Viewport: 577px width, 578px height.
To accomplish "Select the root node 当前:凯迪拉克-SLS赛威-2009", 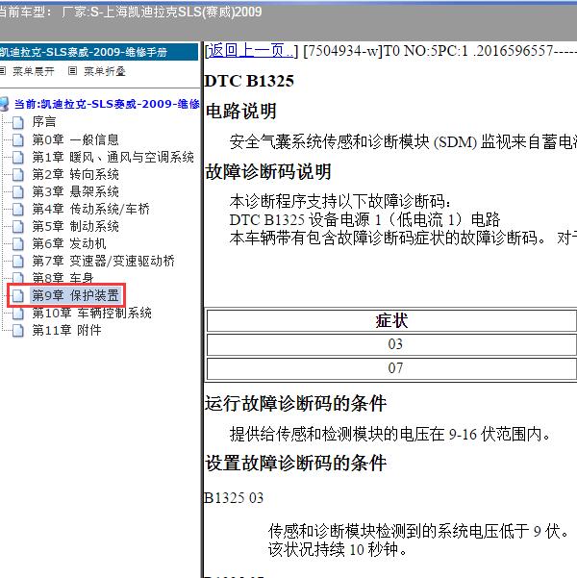I will point(107,104).
